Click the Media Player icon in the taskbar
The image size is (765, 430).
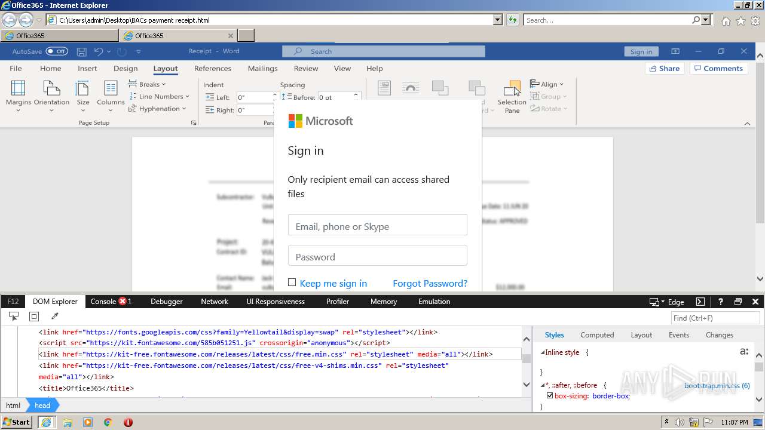click(88, 422)
